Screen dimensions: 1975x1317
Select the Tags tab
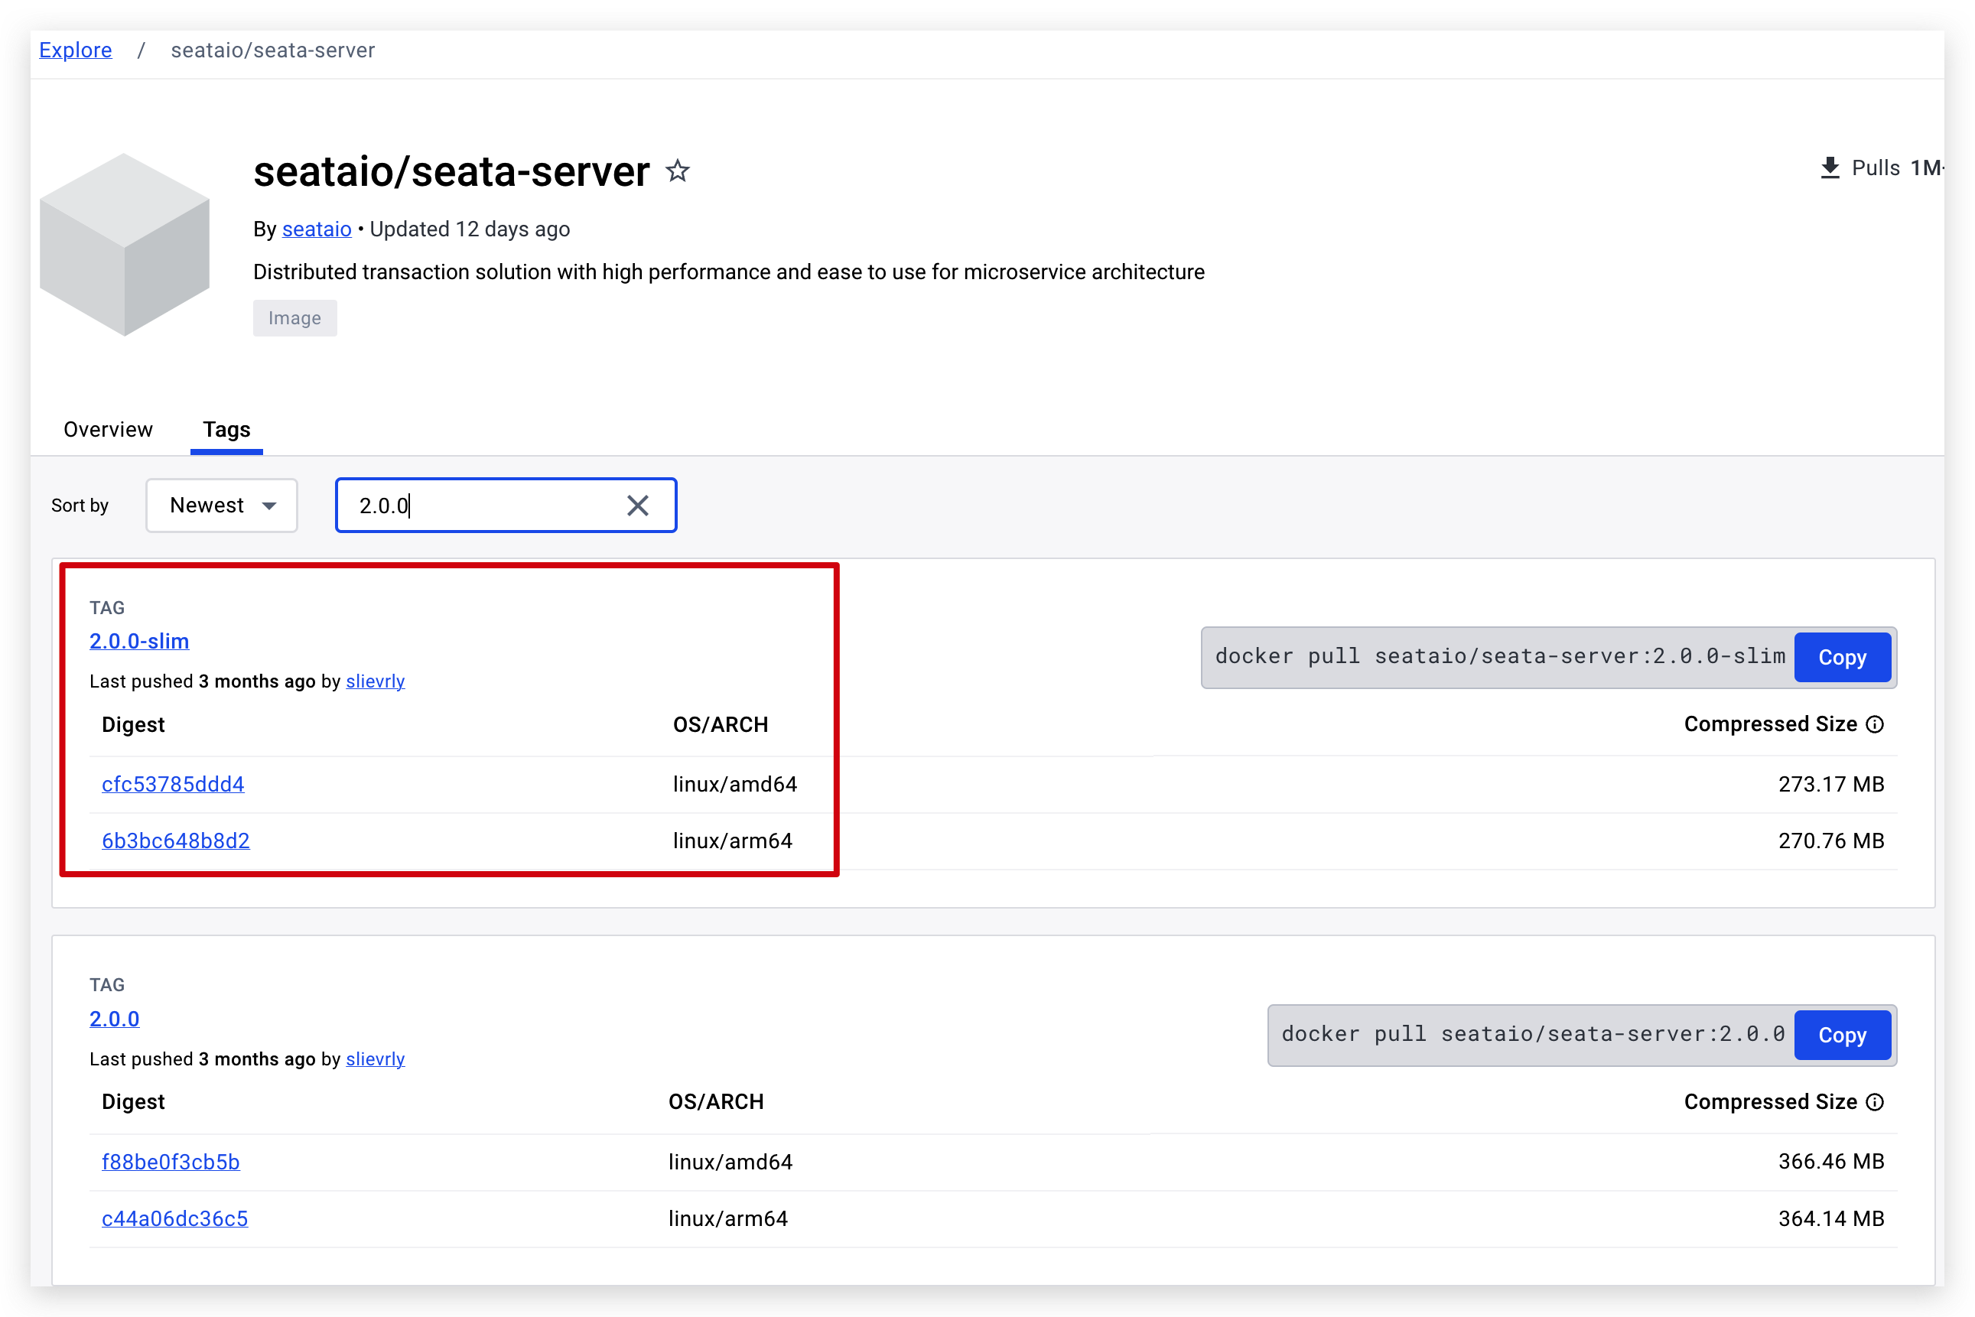226,429
